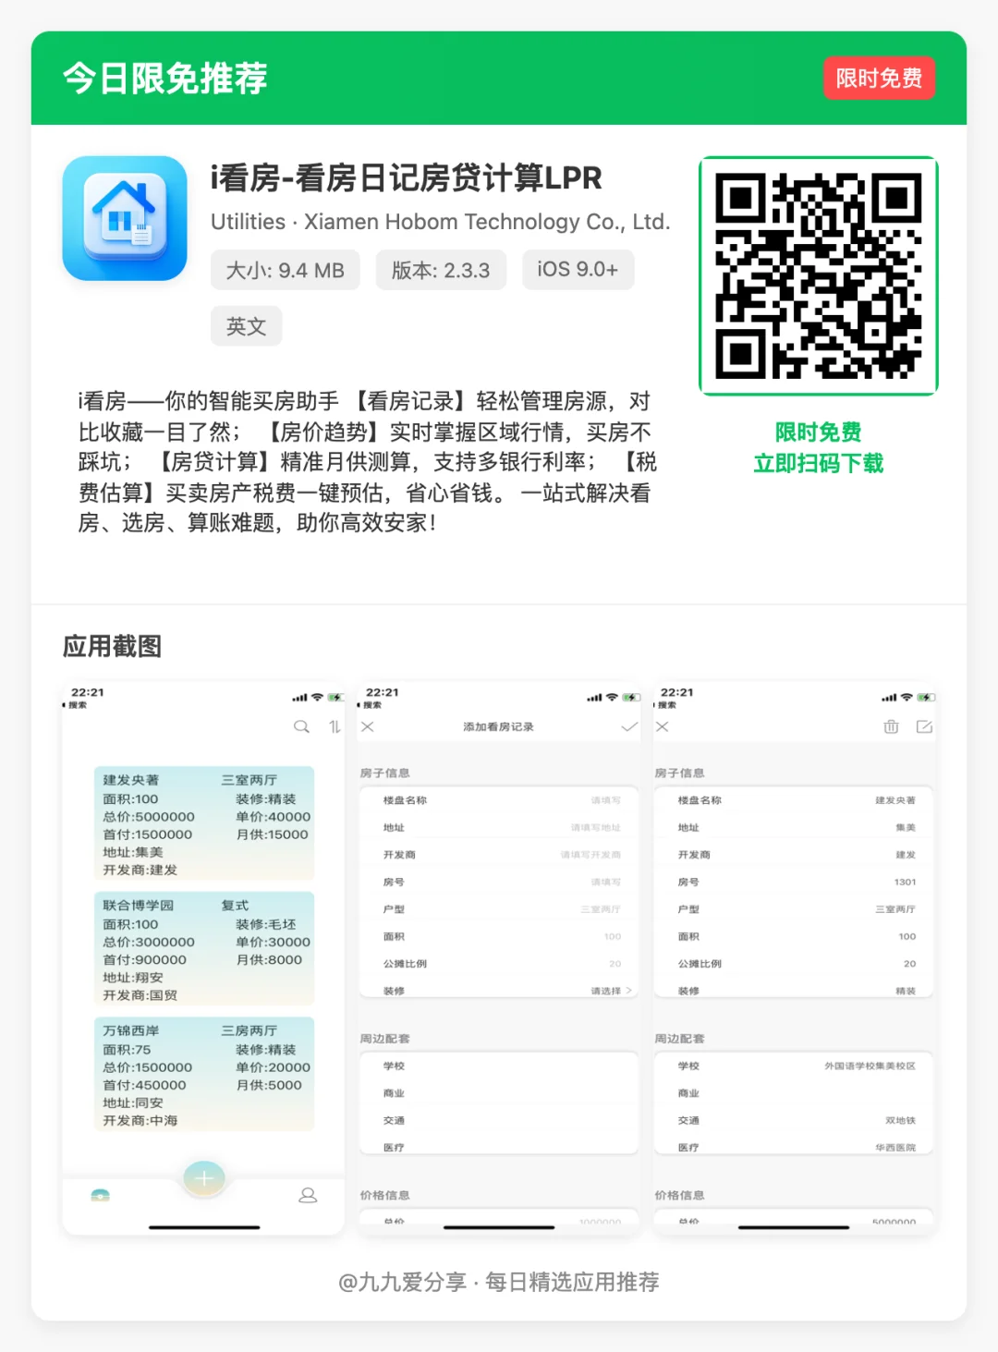Tap the compose edit icon in third screenshot
Image resolution: width=998 pixels, height=1352 pixels.
click(x=925, y=726)
